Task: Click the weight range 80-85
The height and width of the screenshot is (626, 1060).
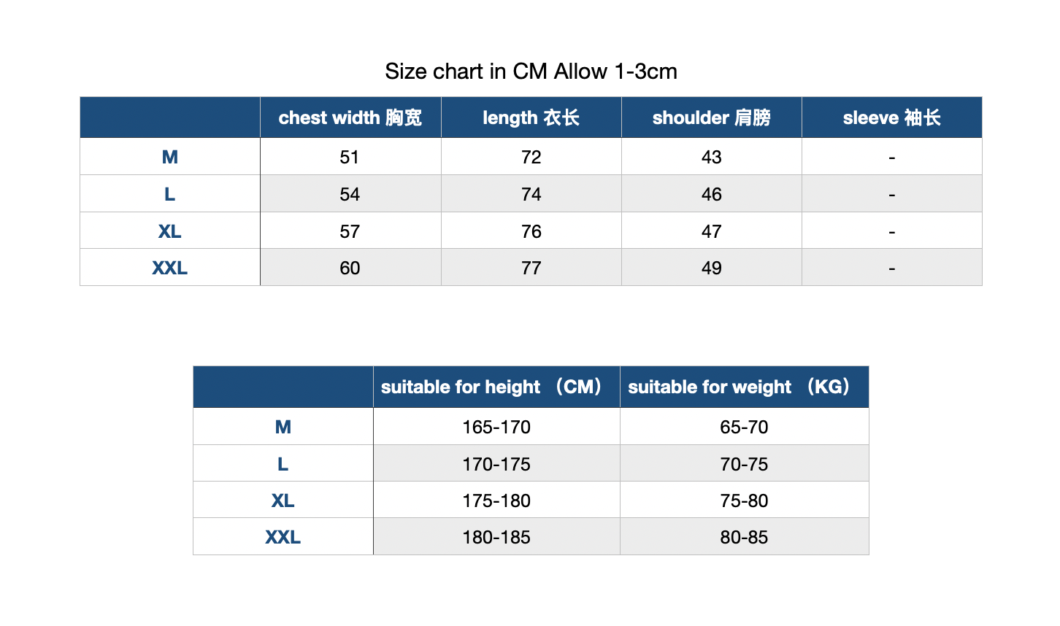Action: click(x=744, y=537)
